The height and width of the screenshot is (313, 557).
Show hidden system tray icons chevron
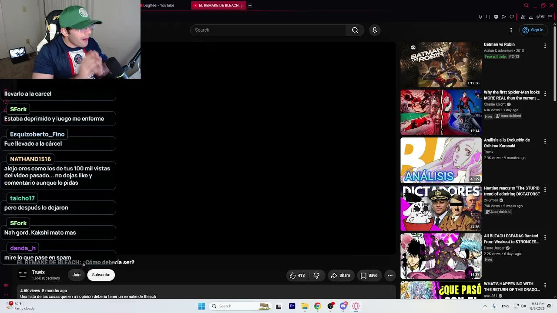(x=485, y=306)
